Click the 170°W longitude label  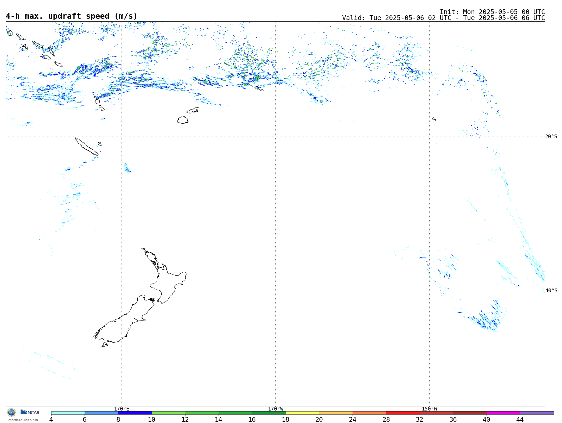[276, 409]
